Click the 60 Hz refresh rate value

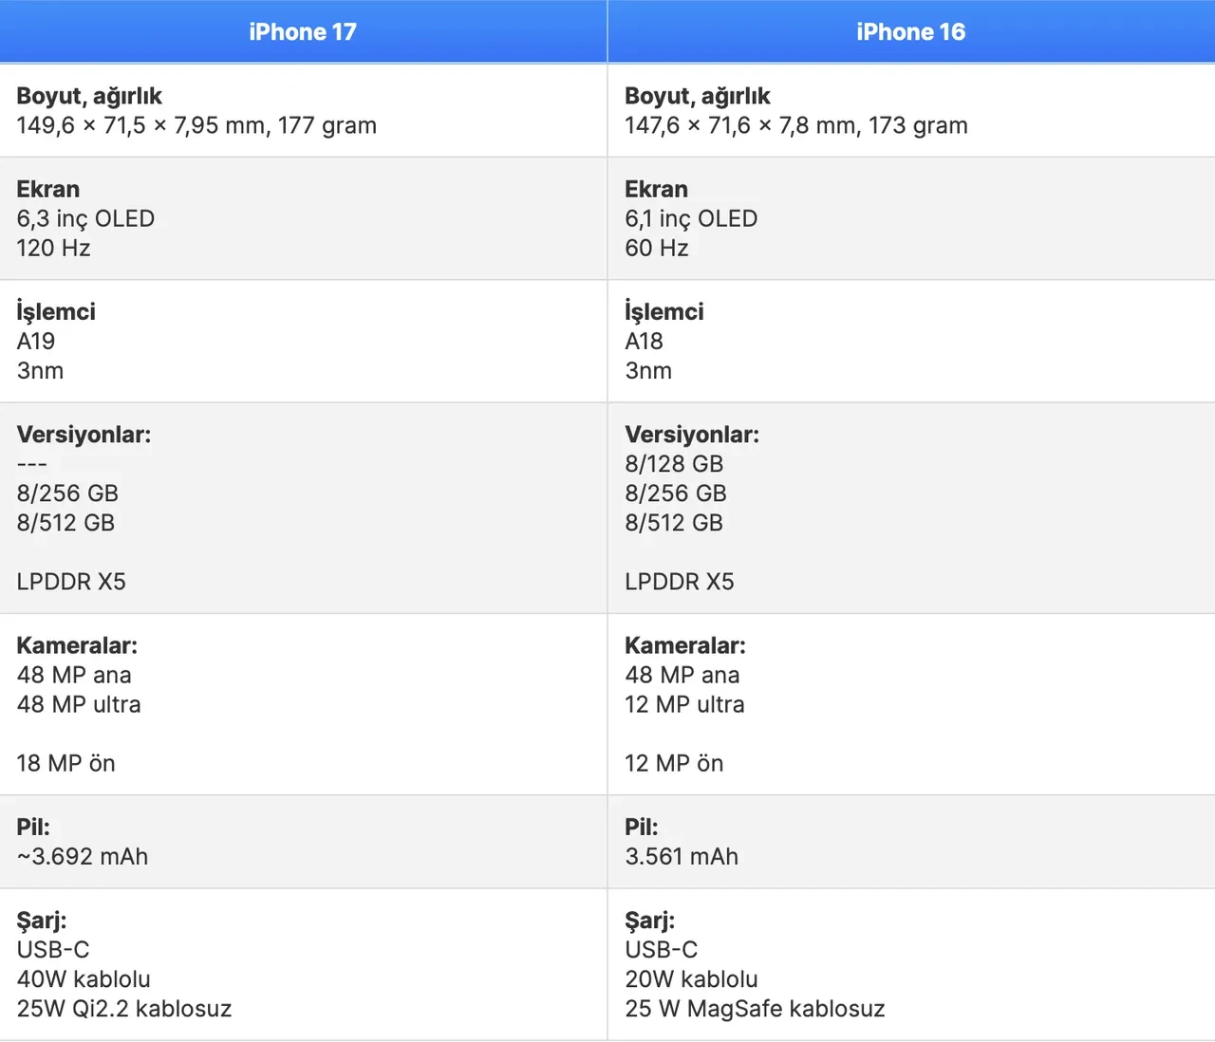click(656, 248)
